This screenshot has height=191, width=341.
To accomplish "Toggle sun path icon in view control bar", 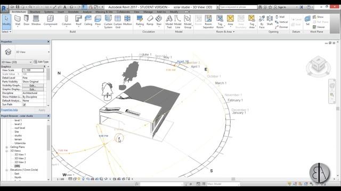I will pos(79,179).
